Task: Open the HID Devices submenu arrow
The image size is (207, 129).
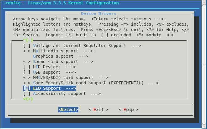Action: 71,67
